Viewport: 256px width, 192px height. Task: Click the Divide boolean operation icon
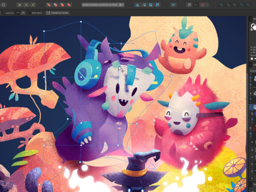[248, 5]
